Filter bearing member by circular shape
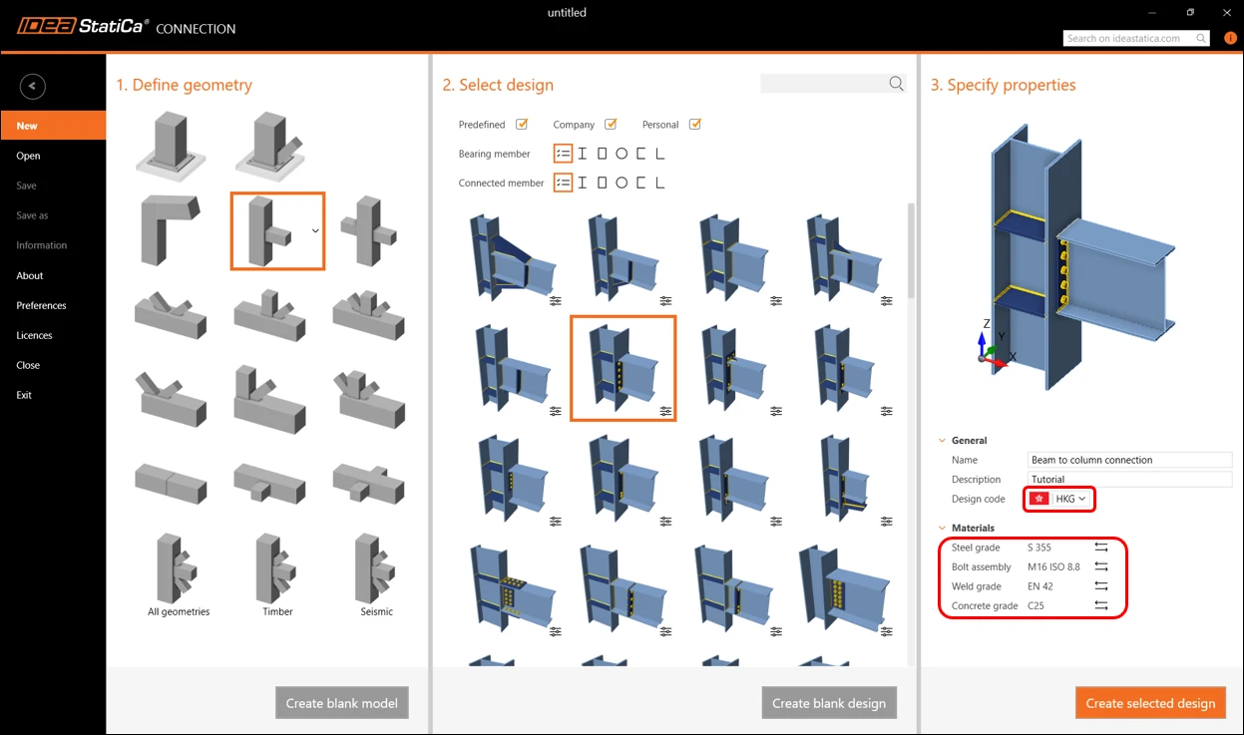Image resolution: width=1244 pixels, height=735 pixels. coord(622,154)
